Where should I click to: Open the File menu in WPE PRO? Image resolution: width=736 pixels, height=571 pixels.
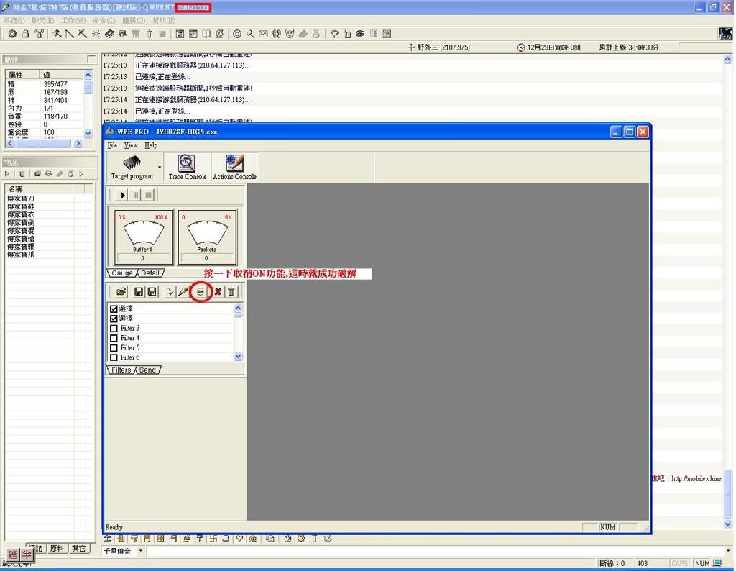point(111,145)
